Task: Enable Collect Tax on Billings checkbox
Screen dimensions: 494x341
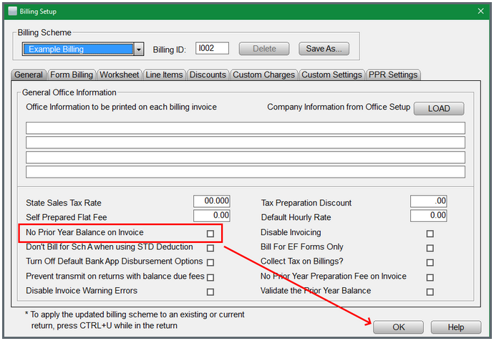Action: (x=430, y=262)
